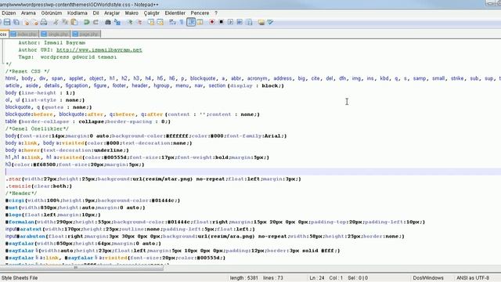Open the ? help menu

216,13
